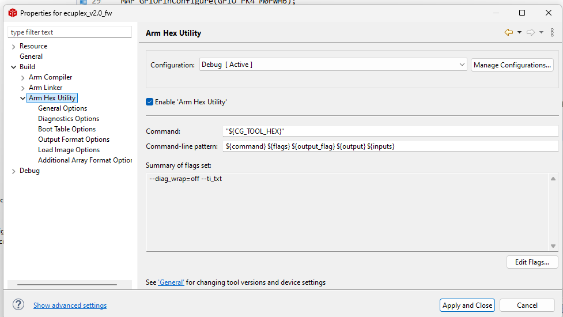Select Output Format Options in tree
563x317 pixels.
click(x=74, y=139)
